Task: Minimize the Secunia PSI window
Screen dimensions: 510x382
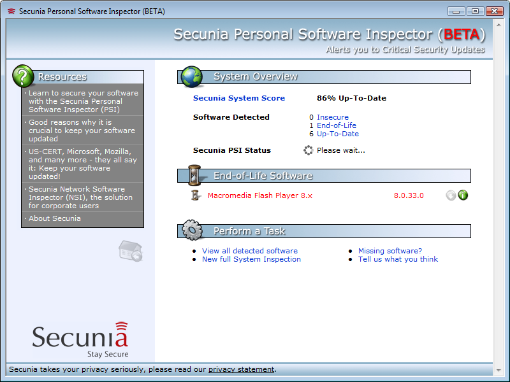Action: (x=456, y=11)
